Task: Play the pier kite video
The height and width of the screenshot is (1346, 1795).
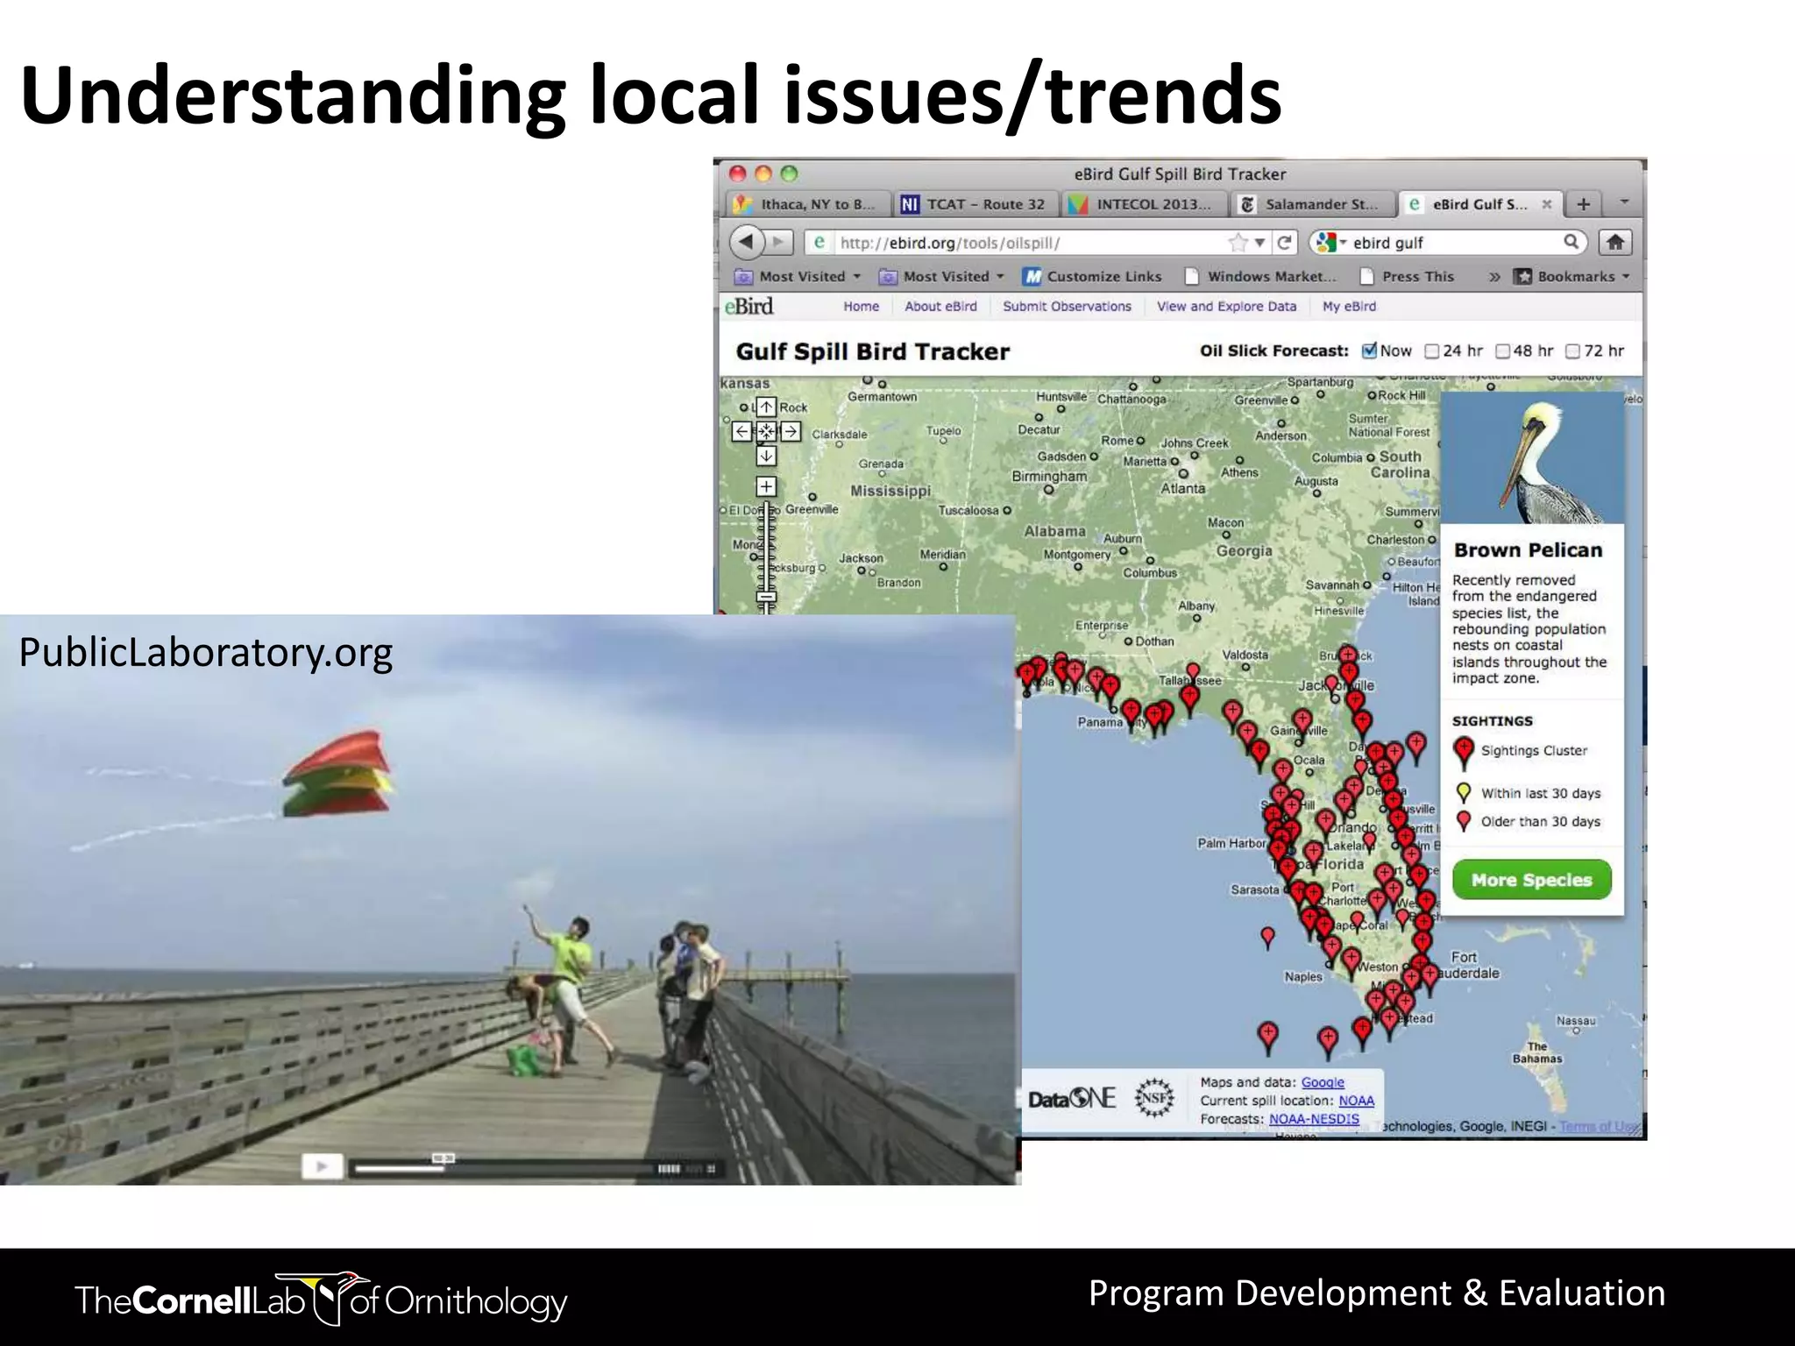Action: point(322,1166)
